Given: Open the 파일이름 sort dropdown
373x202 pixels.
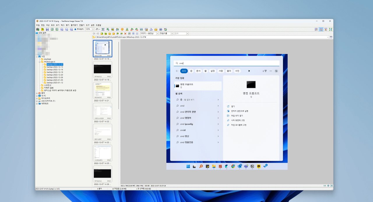Looking at the screenshot, I should click(172, 33).
